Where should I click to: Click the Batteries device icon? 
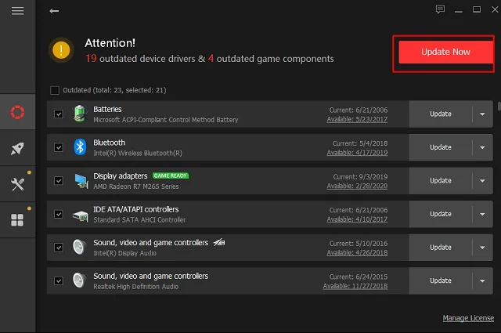(x=80, y=114)
